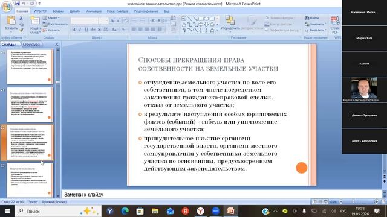Open the Анимация ribbon tab
This screenshot has width=387, height=217.
[94, 11]
